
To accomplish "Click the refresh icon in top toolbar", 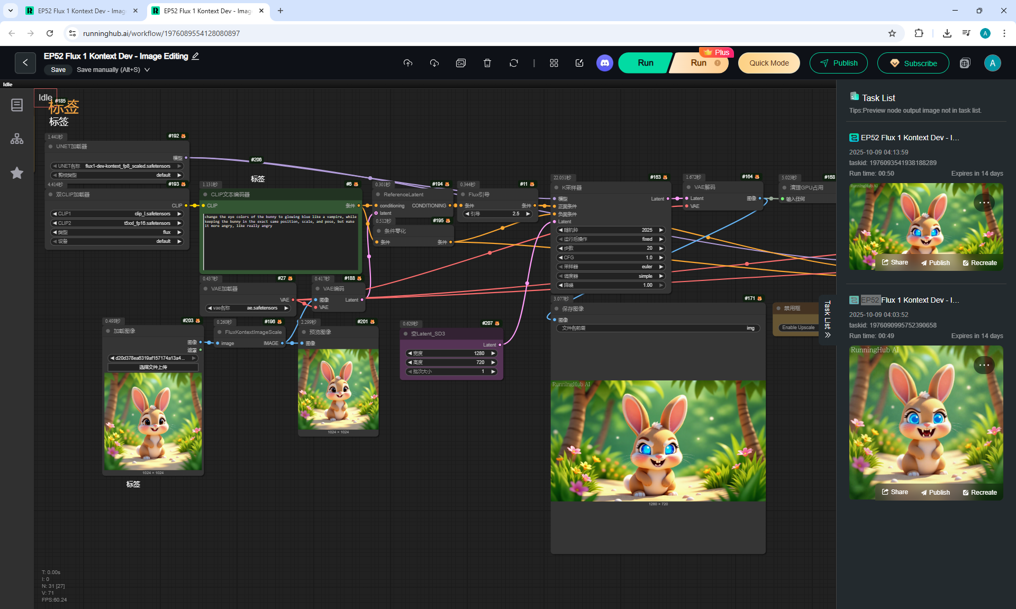I will coord(514,63).
